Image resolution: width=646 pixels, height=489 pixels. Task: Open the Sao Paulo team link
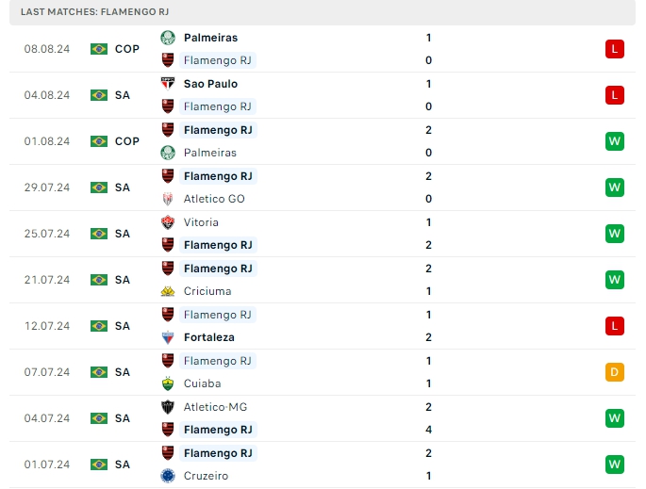(210, 84)
